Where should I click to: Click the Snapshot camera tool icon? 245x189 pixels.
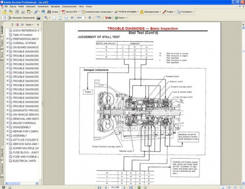[39, 18]
